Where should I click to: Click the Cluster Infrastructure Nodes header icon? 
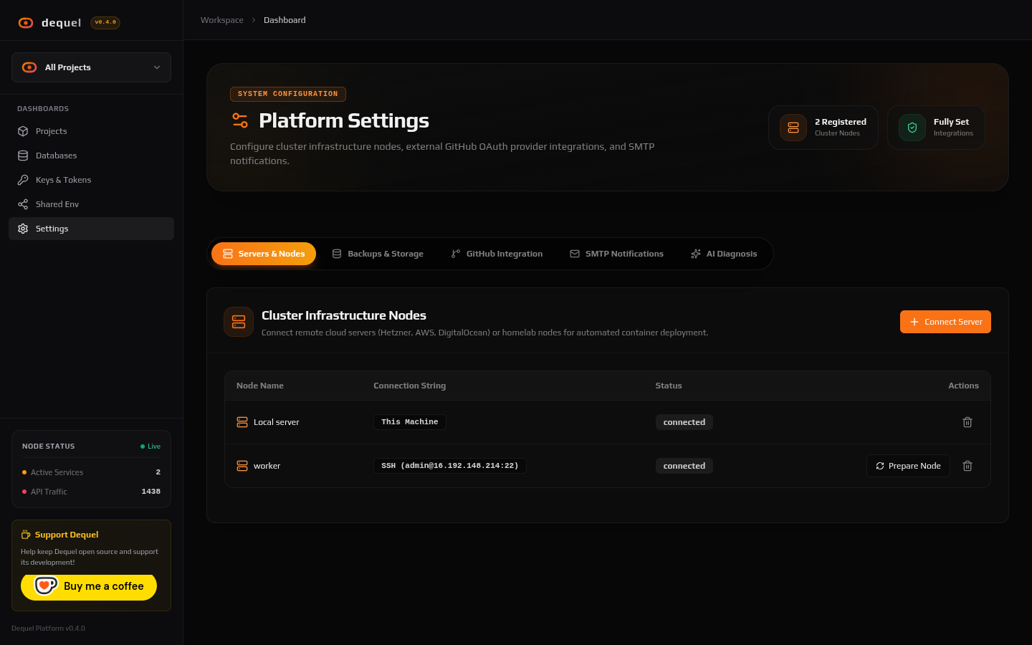[x=239, y=322]
